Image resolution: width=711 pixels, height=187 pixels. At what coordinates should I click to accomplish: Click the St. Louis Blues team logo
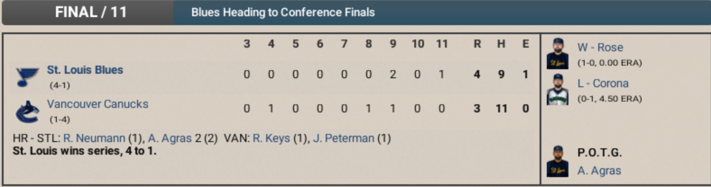click(27, 77)
